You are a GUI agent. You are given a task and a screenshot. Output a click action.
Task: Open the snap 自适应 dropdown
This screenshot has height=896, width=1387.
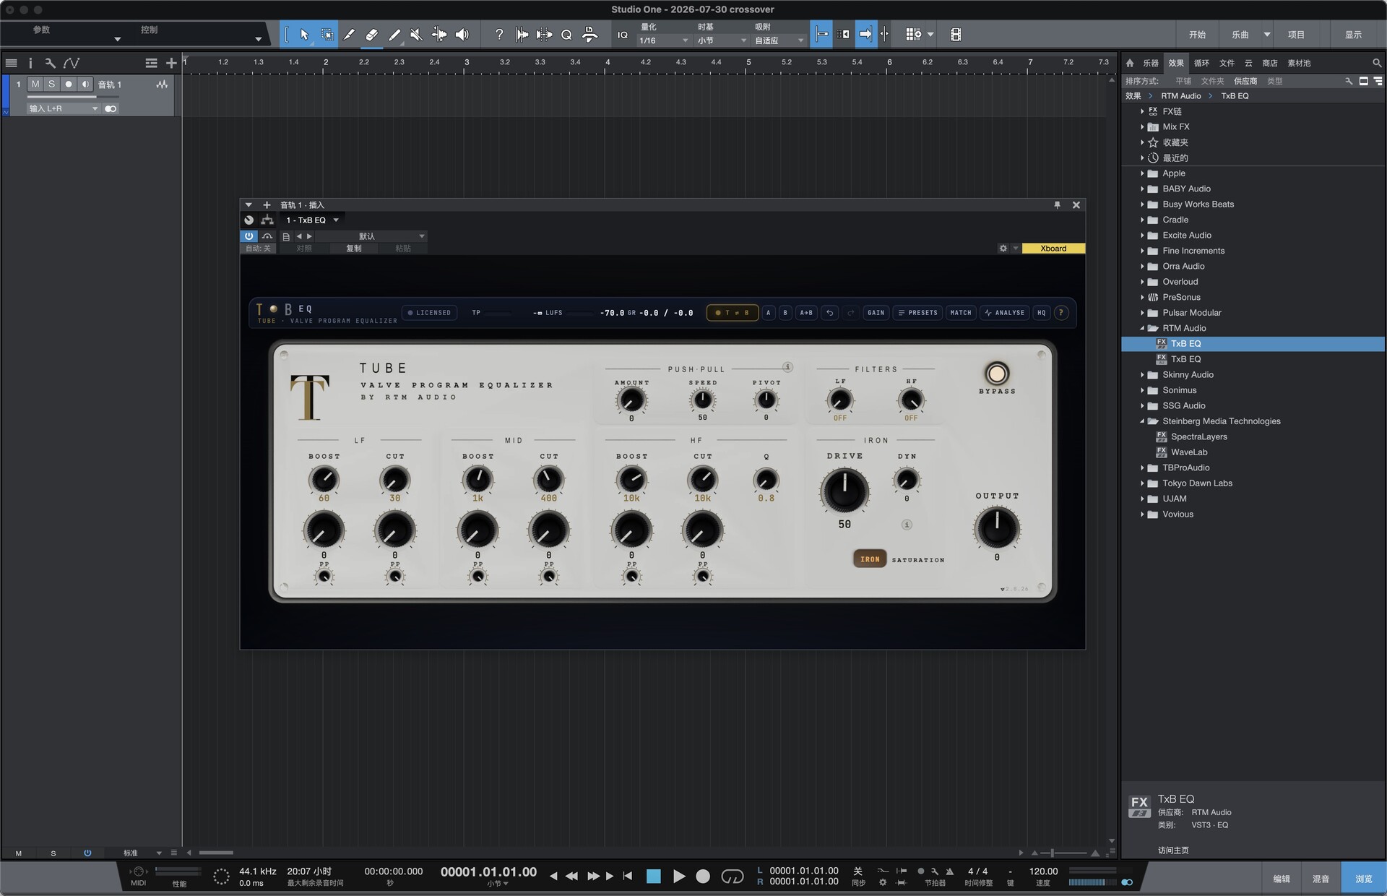pos(779,40)
